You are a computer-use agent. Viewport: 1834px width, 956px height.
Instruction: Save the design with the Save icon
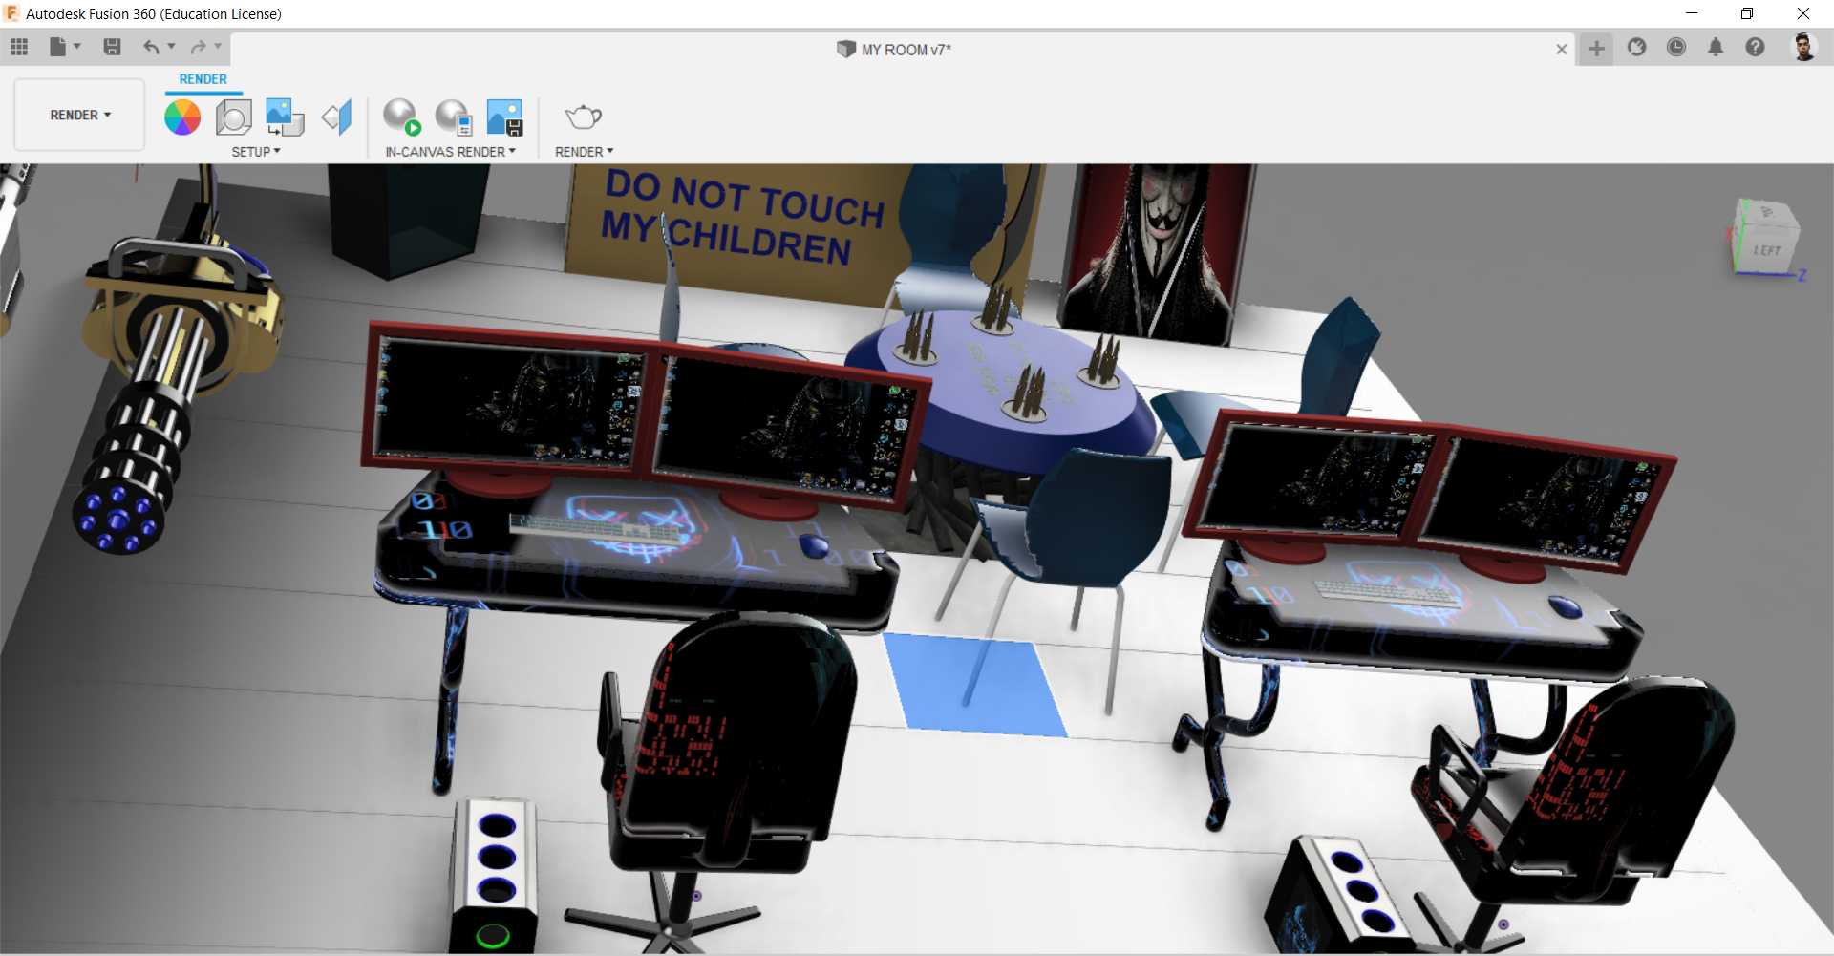click(112, 47)
